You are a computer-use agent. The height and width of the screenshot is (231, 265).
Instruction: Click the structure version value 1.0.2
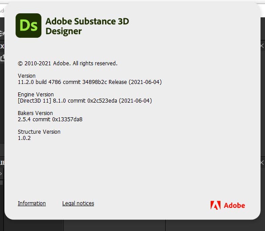tap(24, 138)
